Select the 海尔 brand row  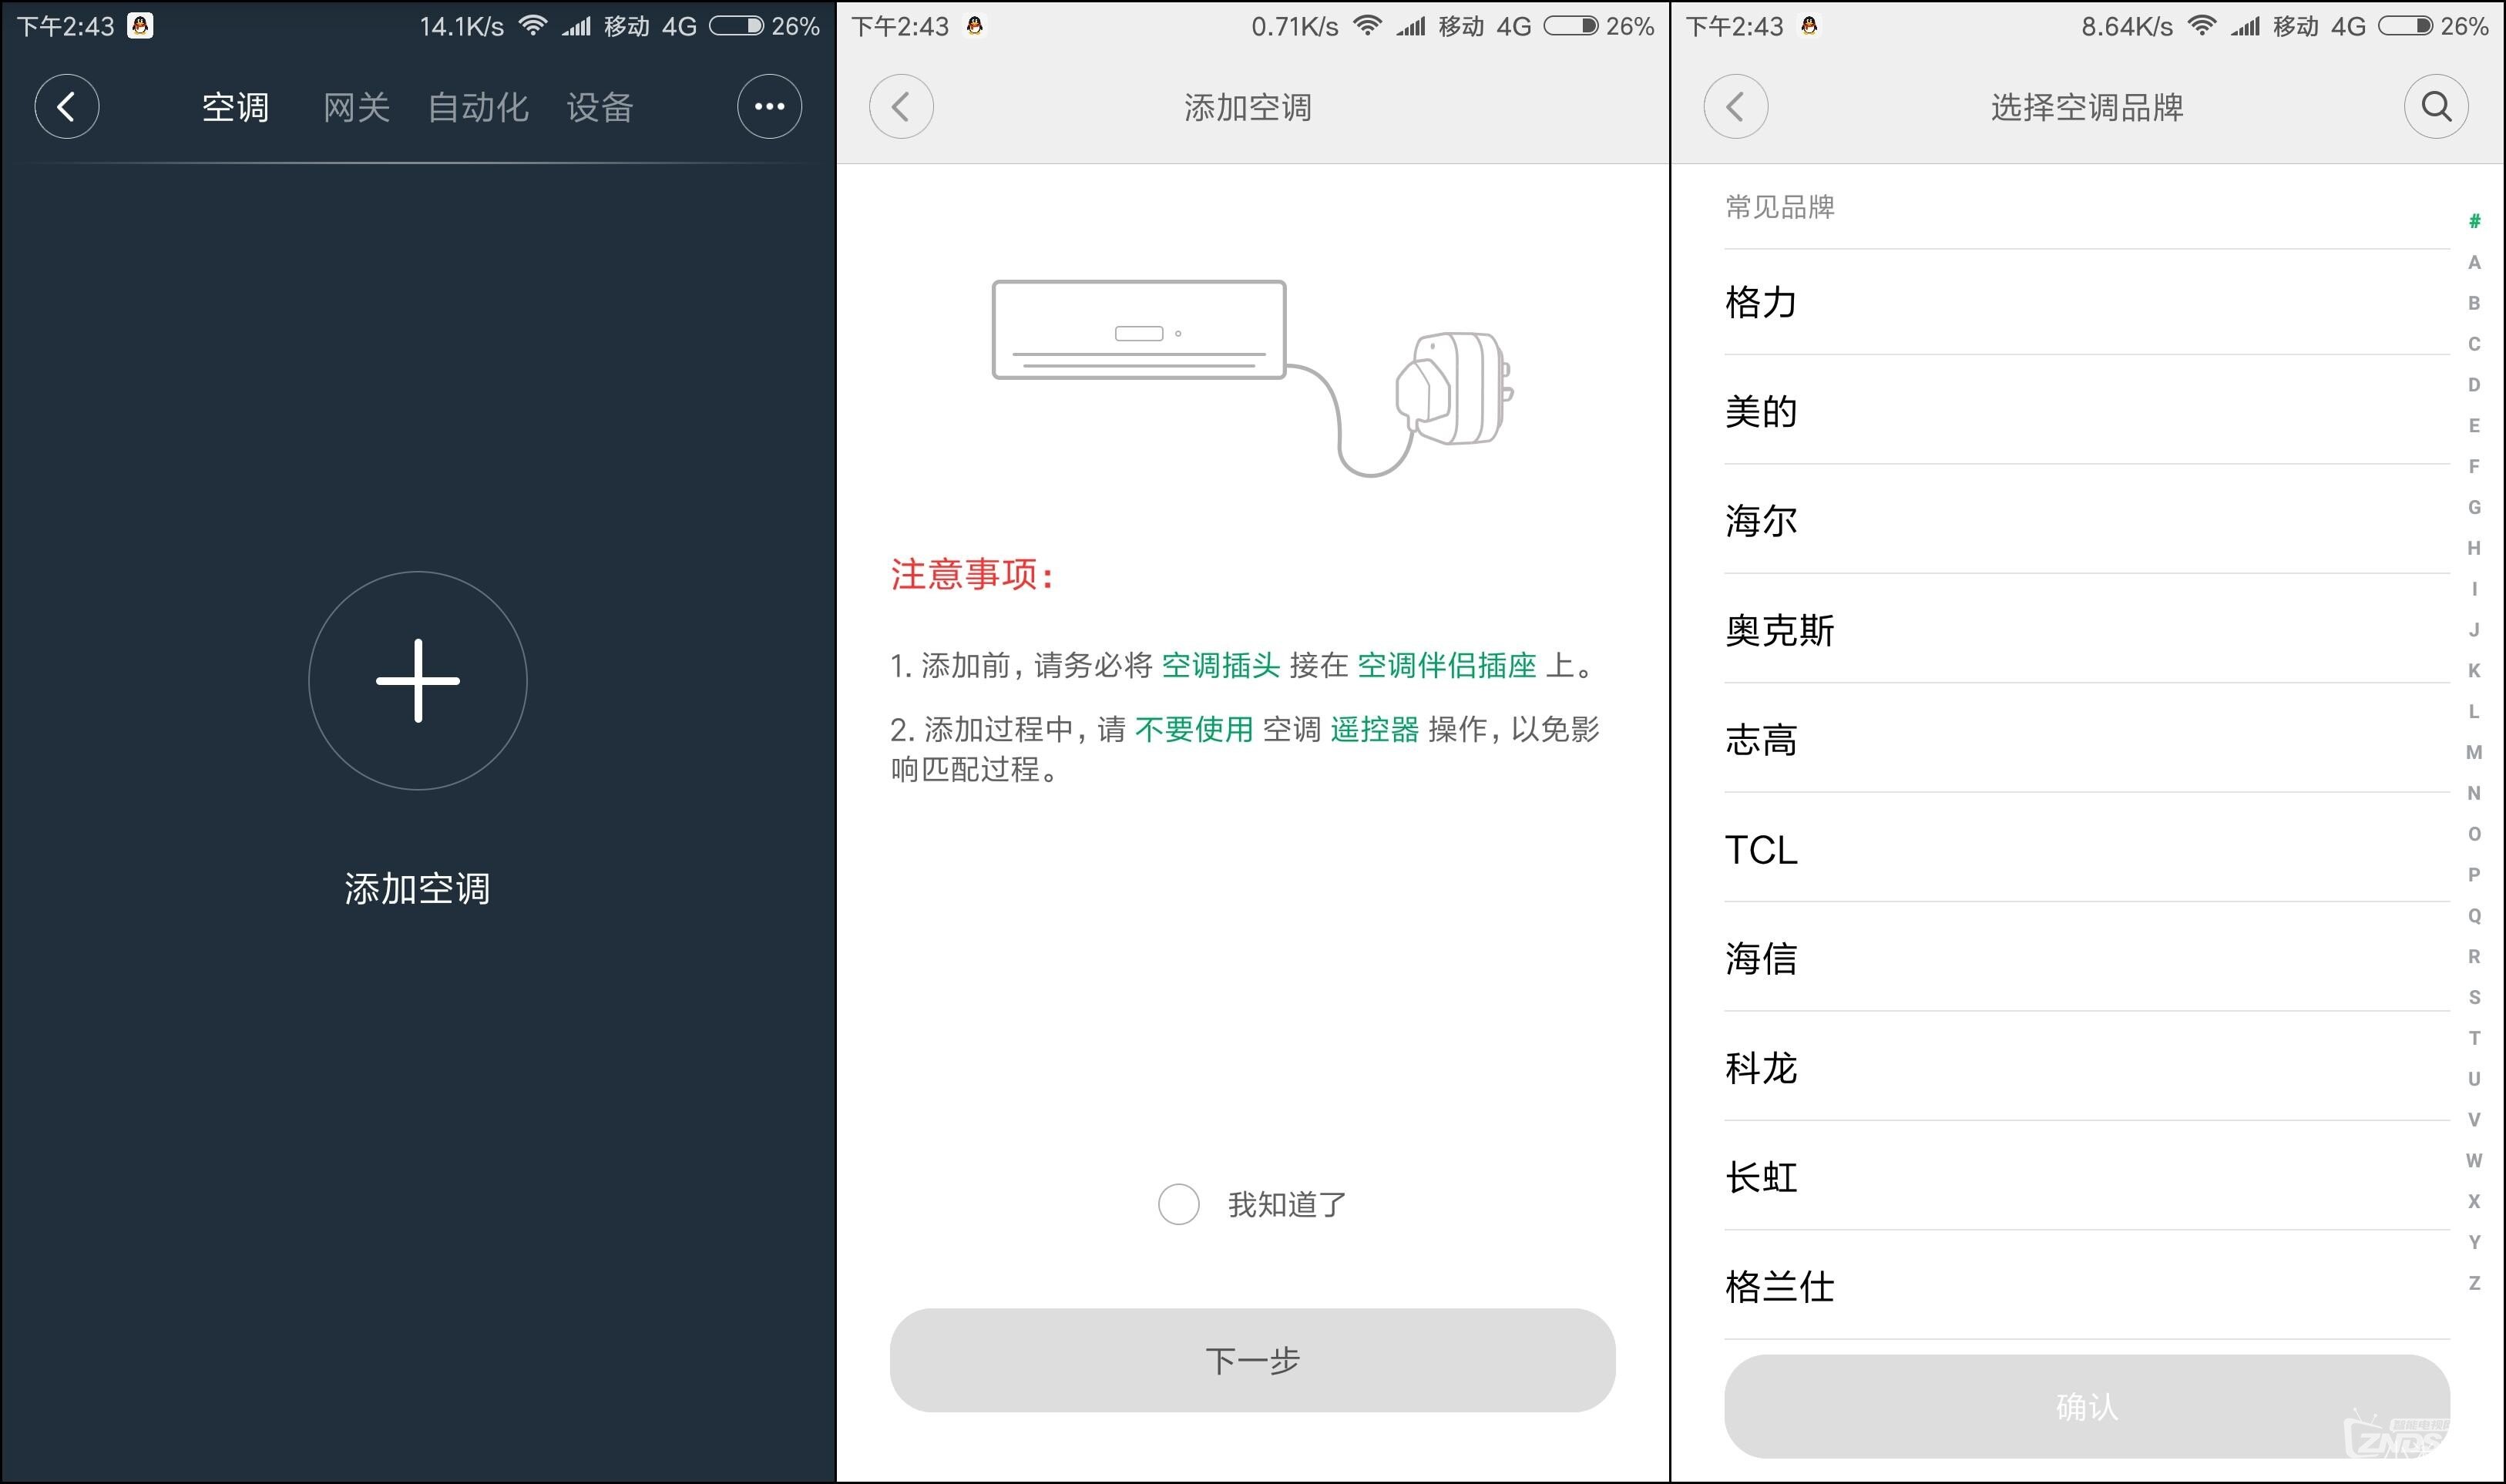(x=1762, y=520)
